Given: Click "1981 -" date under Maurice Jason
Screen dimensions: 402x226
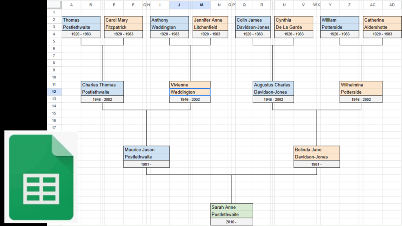Looking at the screenshot, I should (146, 164).
